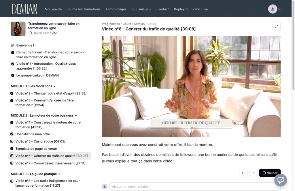The height and width of the screenshot is (191, 295).
Task: Collapse MODULE 2 : Le moteur de votre business
Action: tap(76, 116)
